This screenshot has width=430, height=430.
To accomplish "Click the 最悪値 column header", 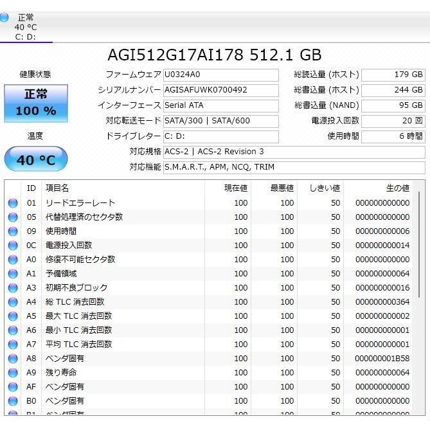I will pyautogui.click(x=274, y=188).
